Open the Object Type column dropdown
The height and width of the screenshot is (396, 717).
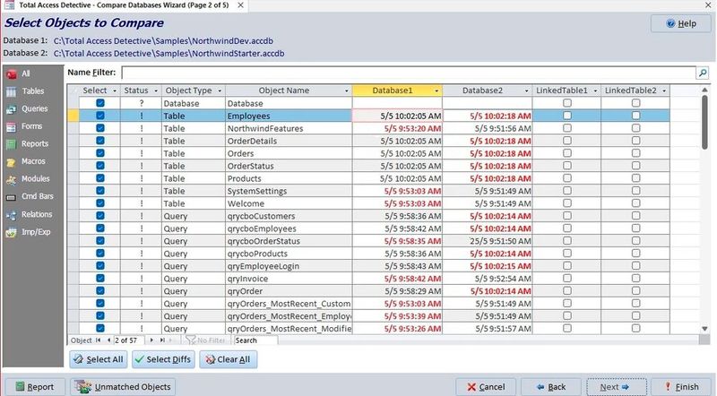pyautogui.click(x=220, y=90)
